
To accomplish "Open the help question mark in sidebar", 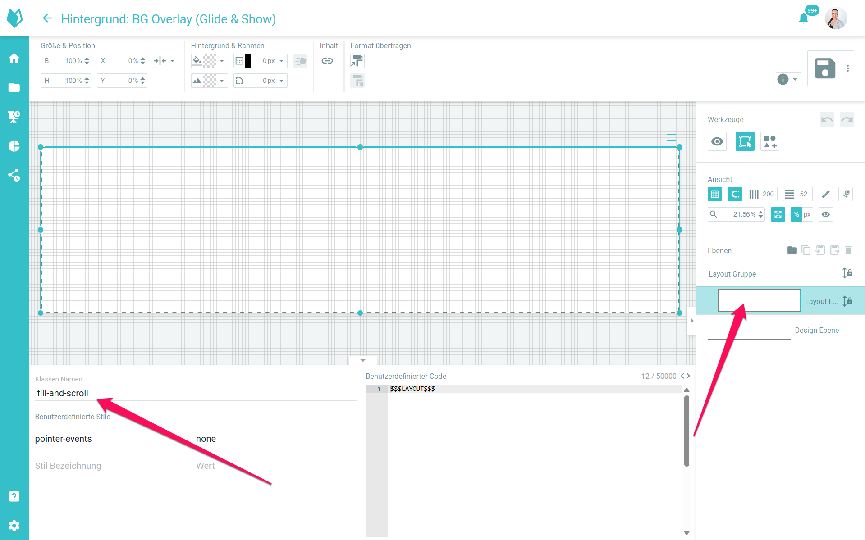I will (14, 496).
